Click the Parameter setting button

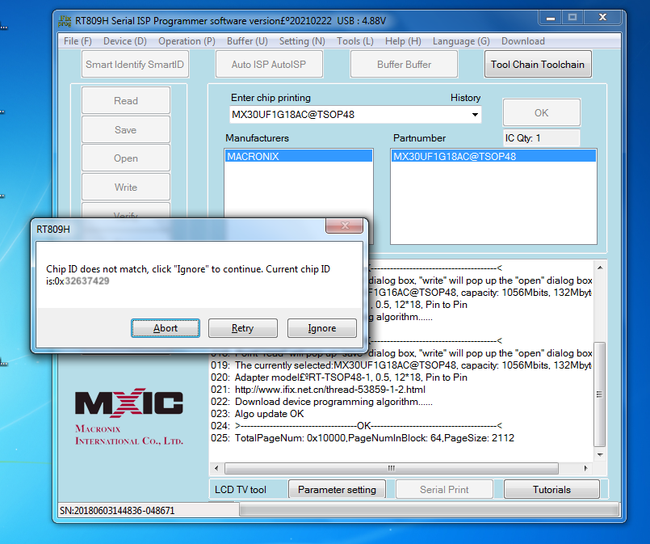pos(337,489)
